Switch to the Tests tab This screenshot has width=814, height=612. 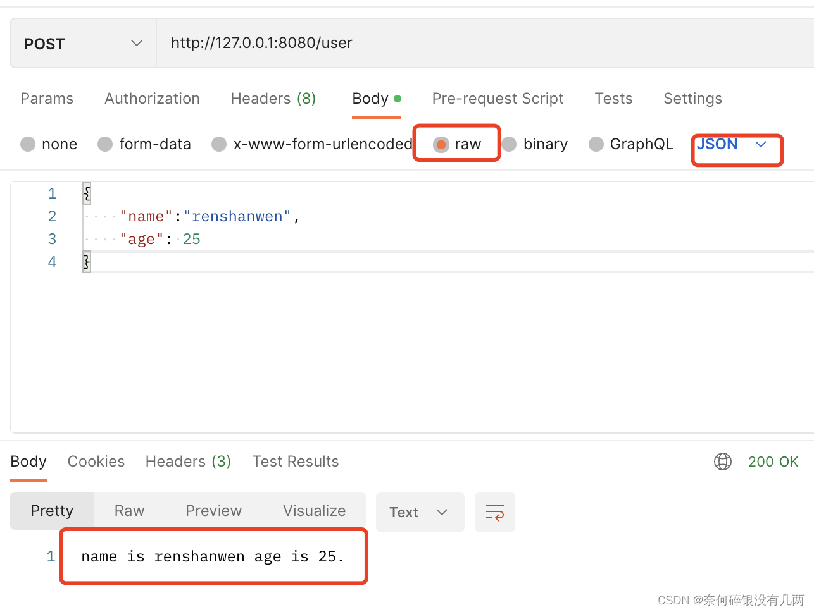click(x=613, y=99)
